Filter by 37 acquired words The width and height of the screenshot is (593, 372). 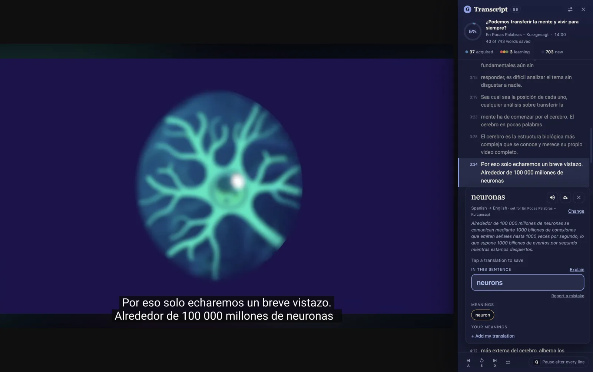pyautogui.click(x=479, y=52)
